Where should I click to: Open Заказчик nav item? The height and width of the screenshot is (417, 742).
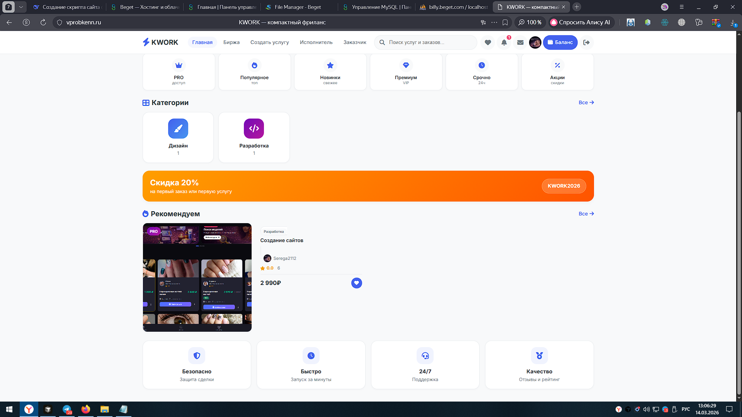(355, 42)
